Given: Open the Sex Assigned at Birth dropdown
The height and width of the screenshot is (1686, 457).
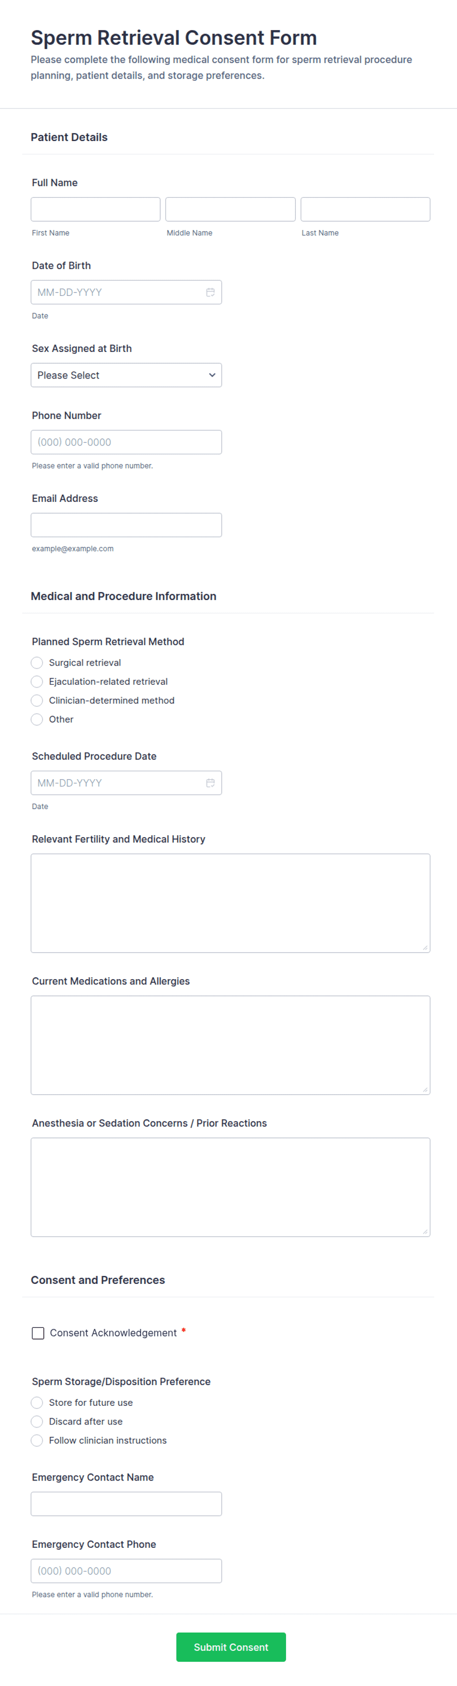Looking at the screenshot, I should tap(126, 375).
